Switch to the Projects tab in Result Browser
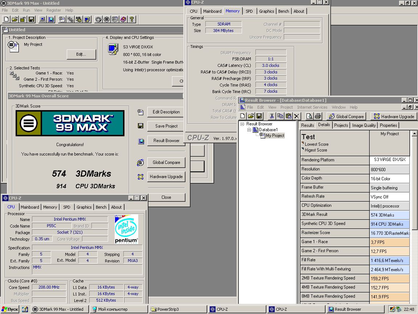The image size is (418, 314). point(341,125)
